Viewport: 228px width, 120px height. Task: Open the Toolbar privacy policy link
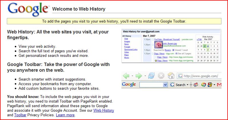click(20, 115)
